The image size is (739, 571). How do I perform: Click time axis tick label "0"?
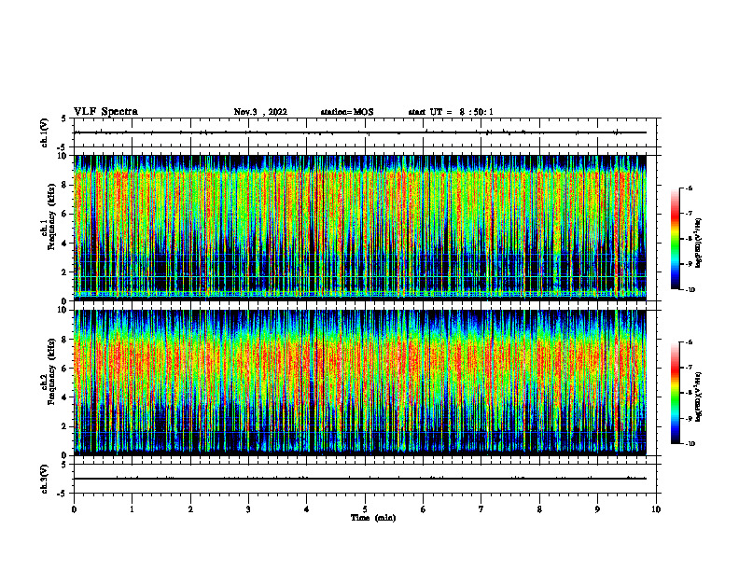[x=74, y=509]
